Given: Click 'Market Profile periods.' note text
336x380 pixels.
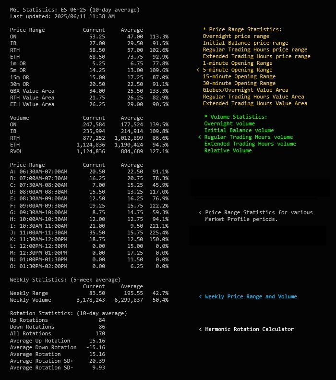Looking at the screenshot, I should click(241, 220).
